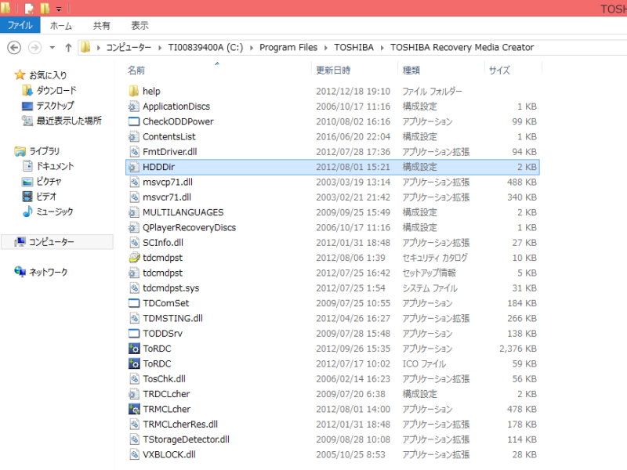
Task: Select the tdcmdpst.sys file icon
Action: click(134, 288)
